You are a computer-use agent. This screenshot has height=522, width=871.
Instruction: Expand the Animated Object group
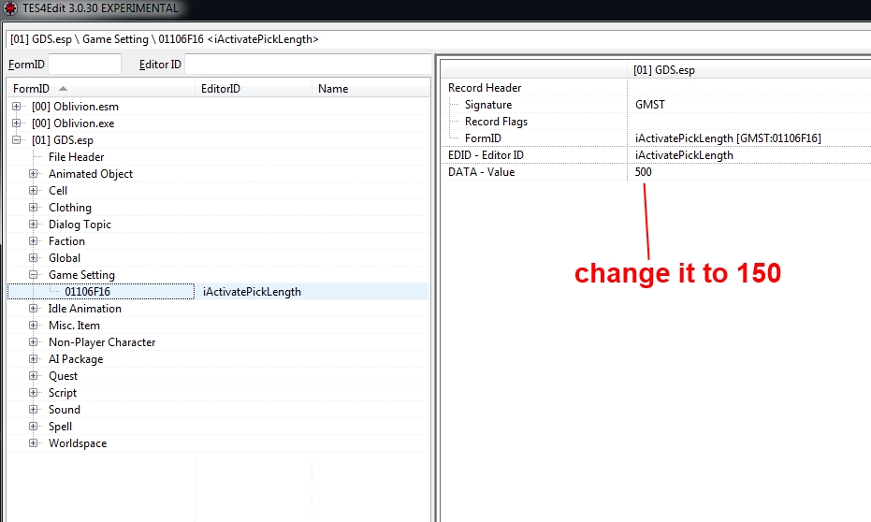(x=34, y=174)
